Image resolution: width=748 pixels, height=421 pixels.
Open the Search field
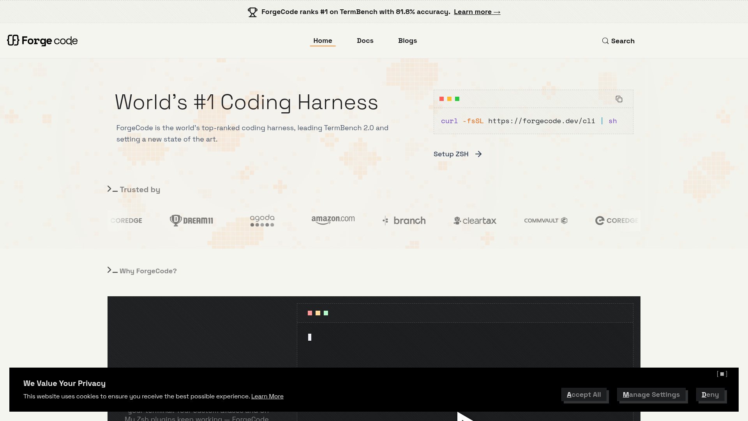click(618, 41)
